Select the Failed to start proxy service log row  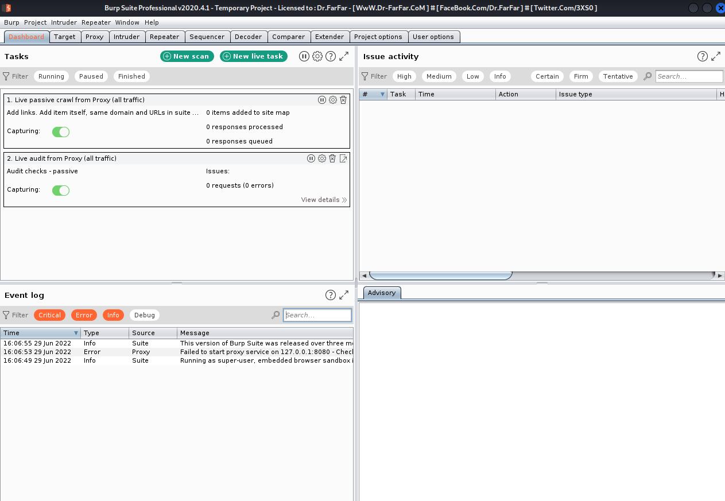[177, 352]
